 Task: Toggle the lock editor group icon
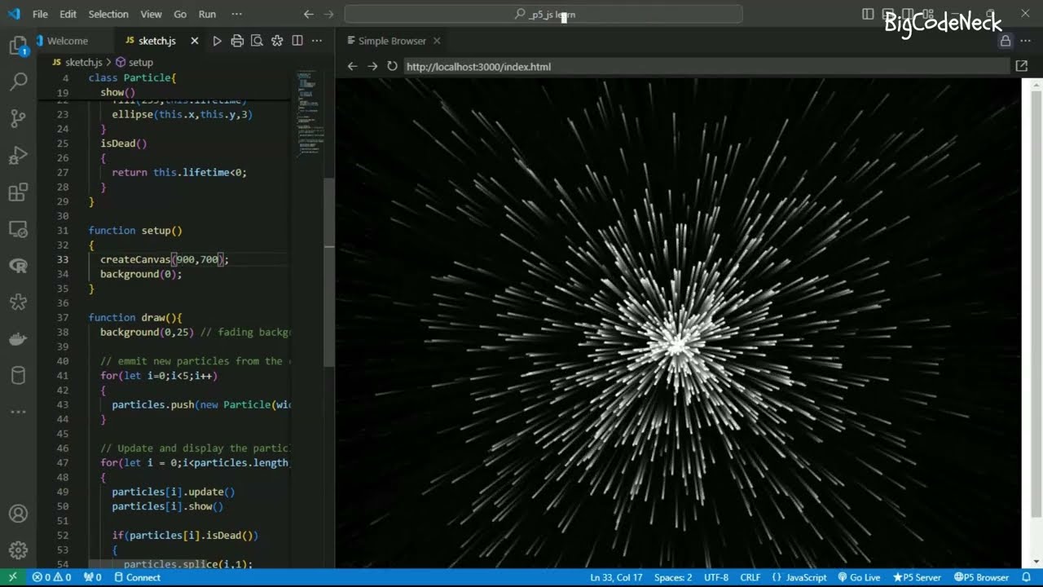(1006, 41)
